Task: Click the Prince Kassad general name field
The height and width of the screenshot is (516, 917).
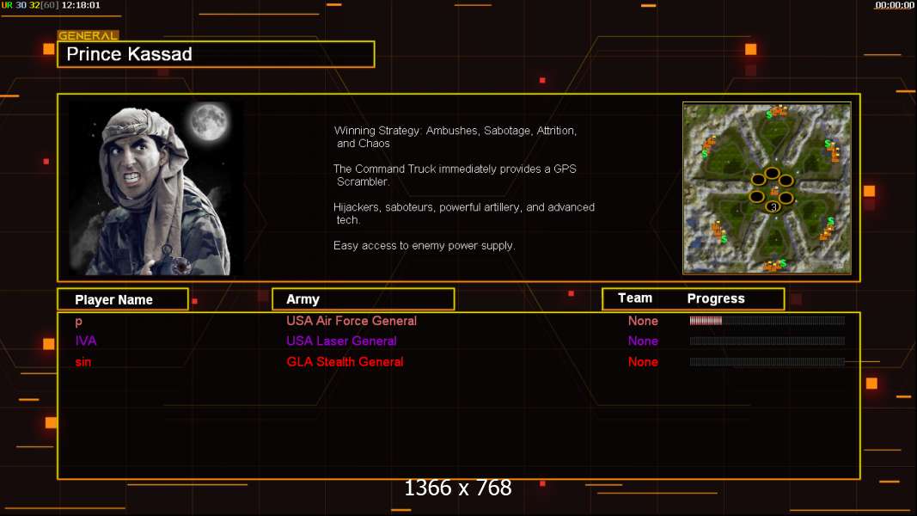Action: click(x=216, y=54)
